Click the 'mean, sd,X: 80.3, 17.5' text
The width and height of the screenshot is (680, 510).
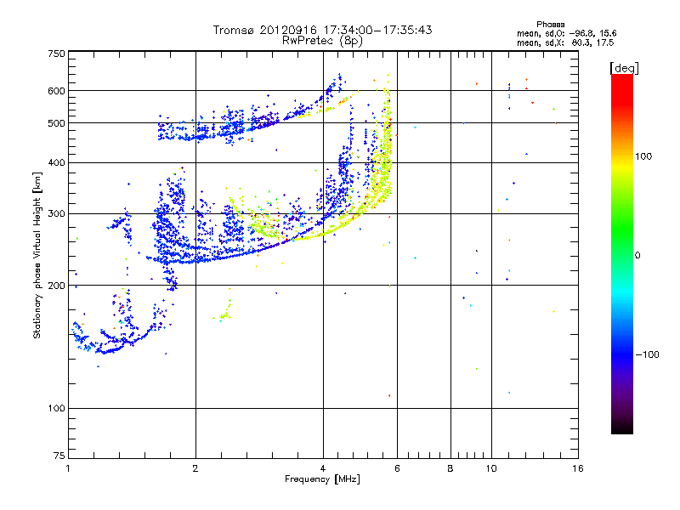pos(565,42)
